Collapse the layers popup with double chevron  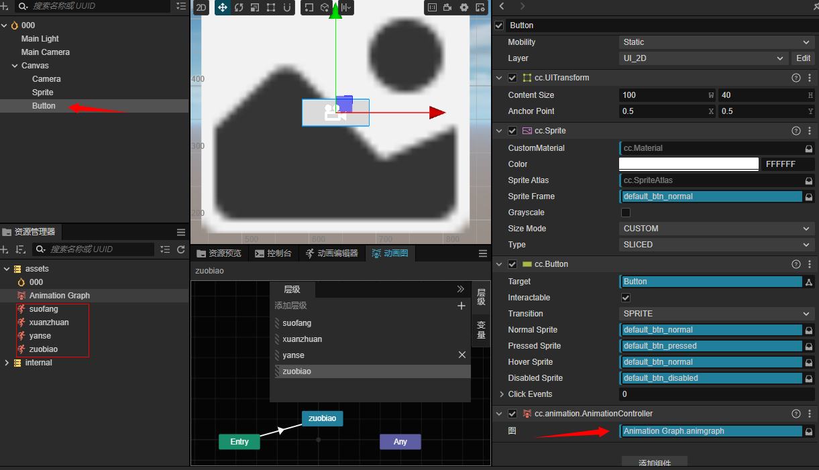(x=461, y=289)
